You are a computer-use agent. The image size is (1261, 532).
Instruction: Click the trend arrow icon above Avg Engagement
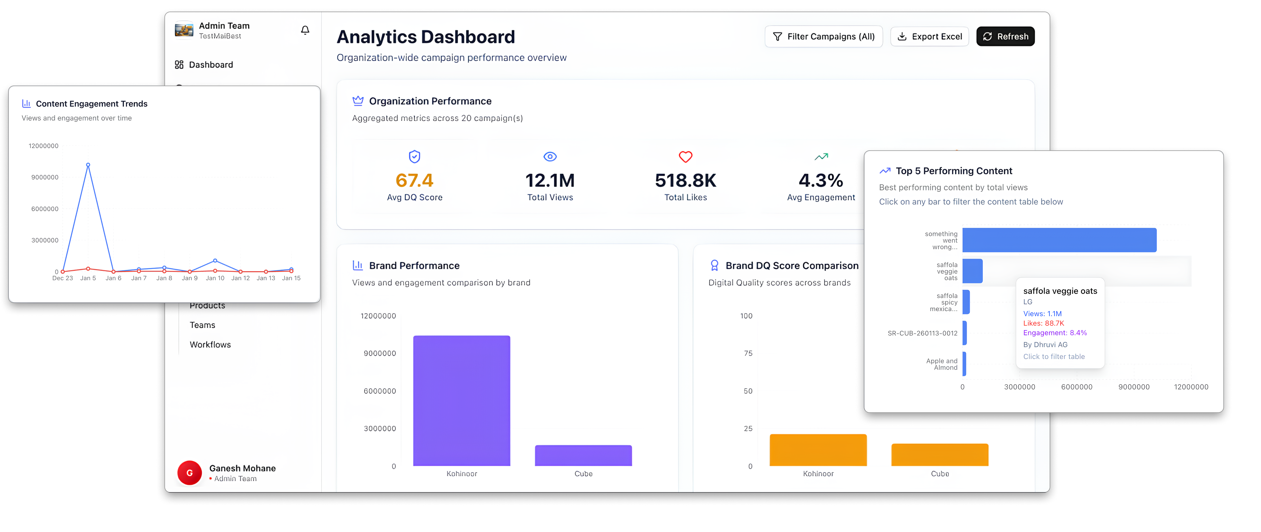tap(821, 156)
